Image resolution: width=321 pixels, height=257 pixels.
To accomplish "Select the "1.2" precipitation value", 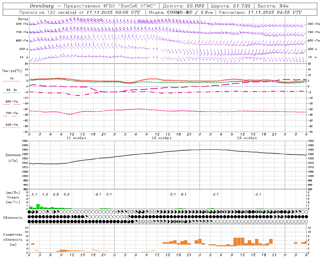I will point(45,194).
